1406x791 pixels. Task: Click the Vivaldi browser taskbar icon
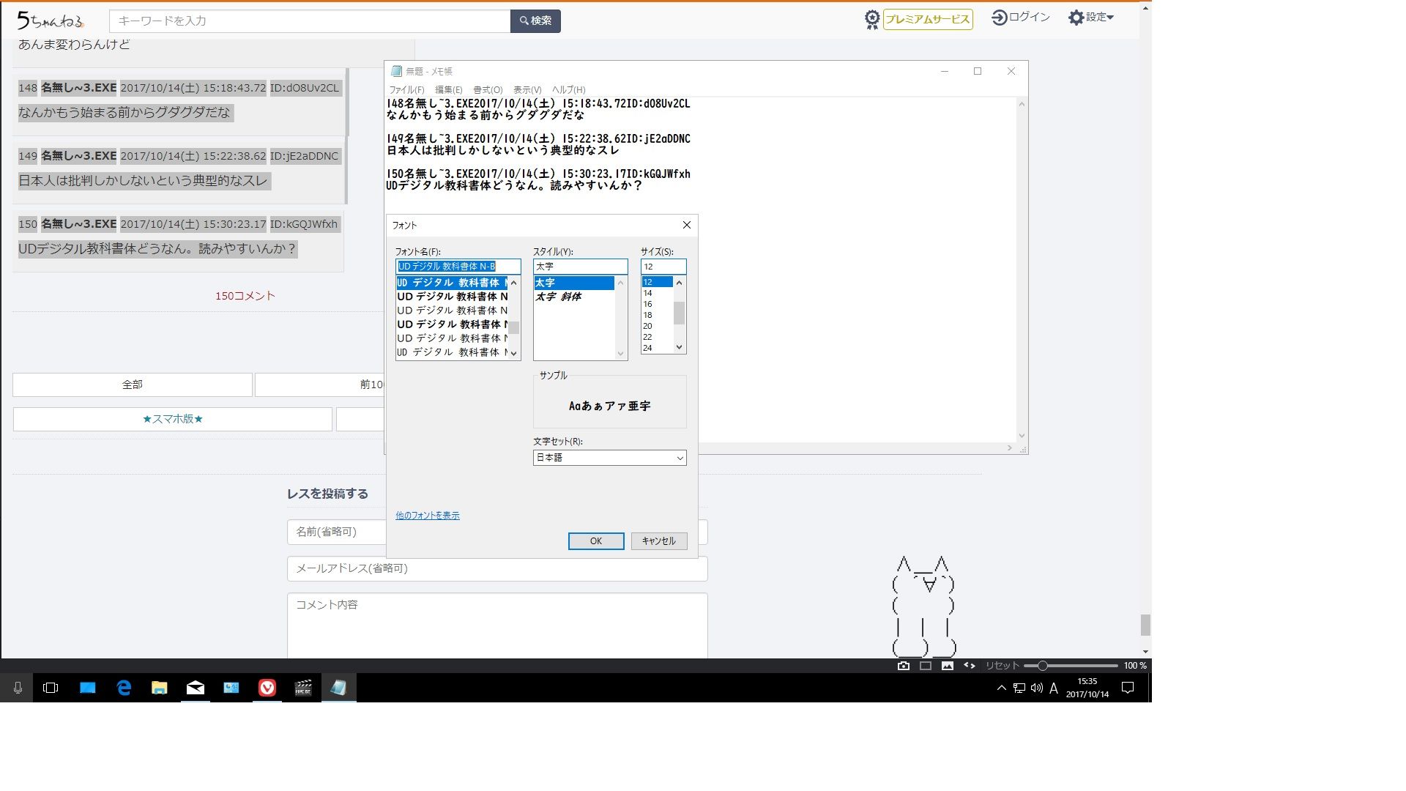pos(267,688)
